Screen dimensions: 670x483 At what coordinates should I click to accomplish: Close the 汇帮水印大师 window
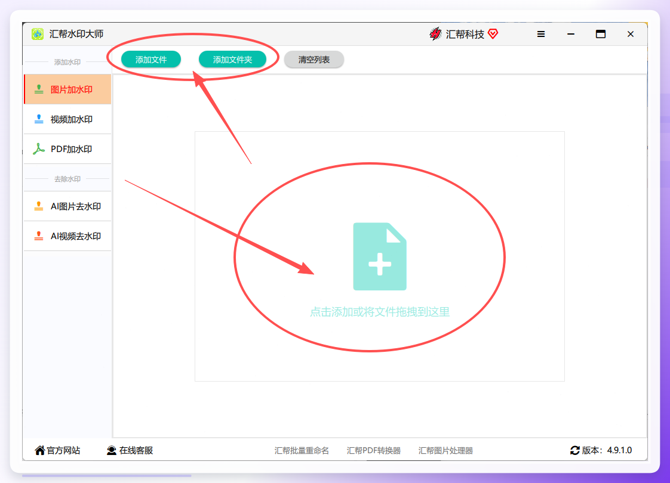[630, 34]
